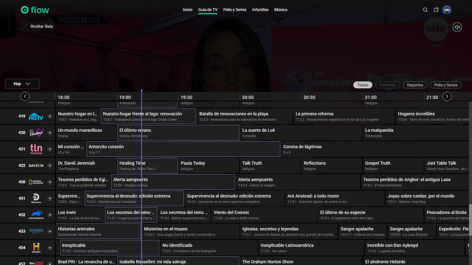This screenshot has height=265, width=472.
Task: Open Alerta aeropuerto T2:E6 program
Action: pyautogui.click(x=173, y=182)
